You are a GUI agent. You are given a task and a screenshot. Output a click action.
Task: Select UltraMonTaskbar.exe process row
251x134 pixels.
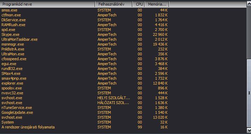(123, 39)
